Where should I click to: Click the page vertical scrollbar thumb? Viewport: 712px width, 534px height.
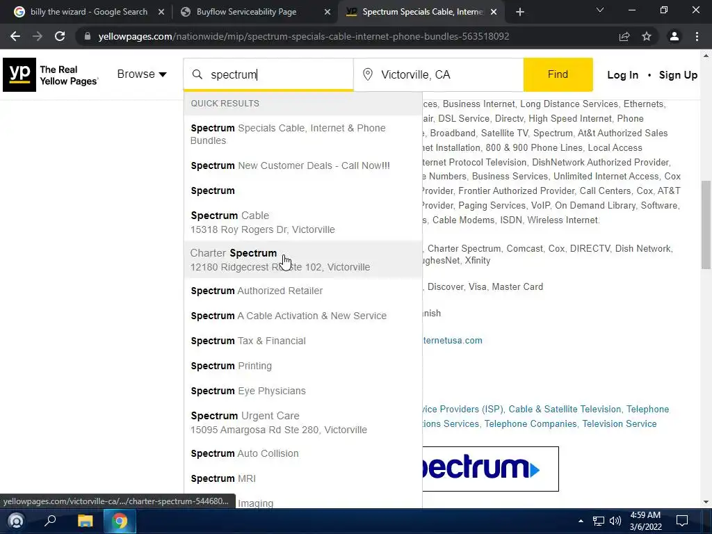click(706, 225)
